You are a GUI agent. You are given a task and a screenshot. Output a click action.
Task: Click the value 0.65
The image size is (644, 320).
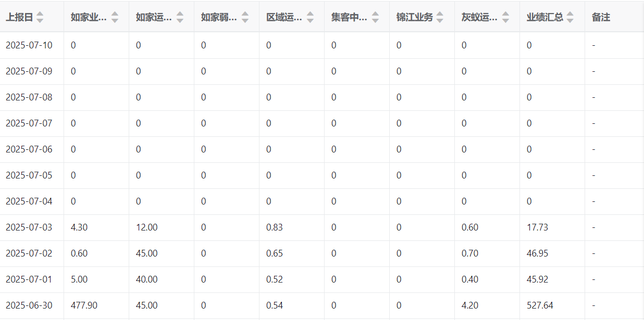click(x=275, y=253)
